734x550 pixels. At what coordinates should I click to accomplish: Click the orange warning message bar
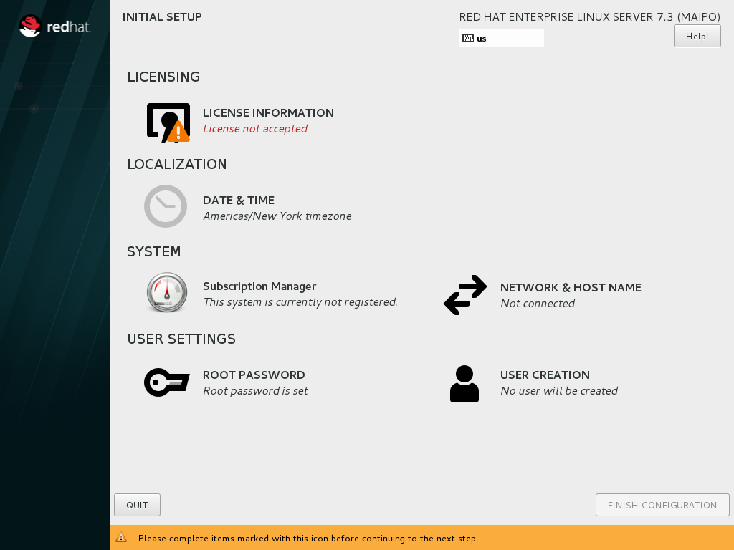pyautogui.click(x=421, y=538)
